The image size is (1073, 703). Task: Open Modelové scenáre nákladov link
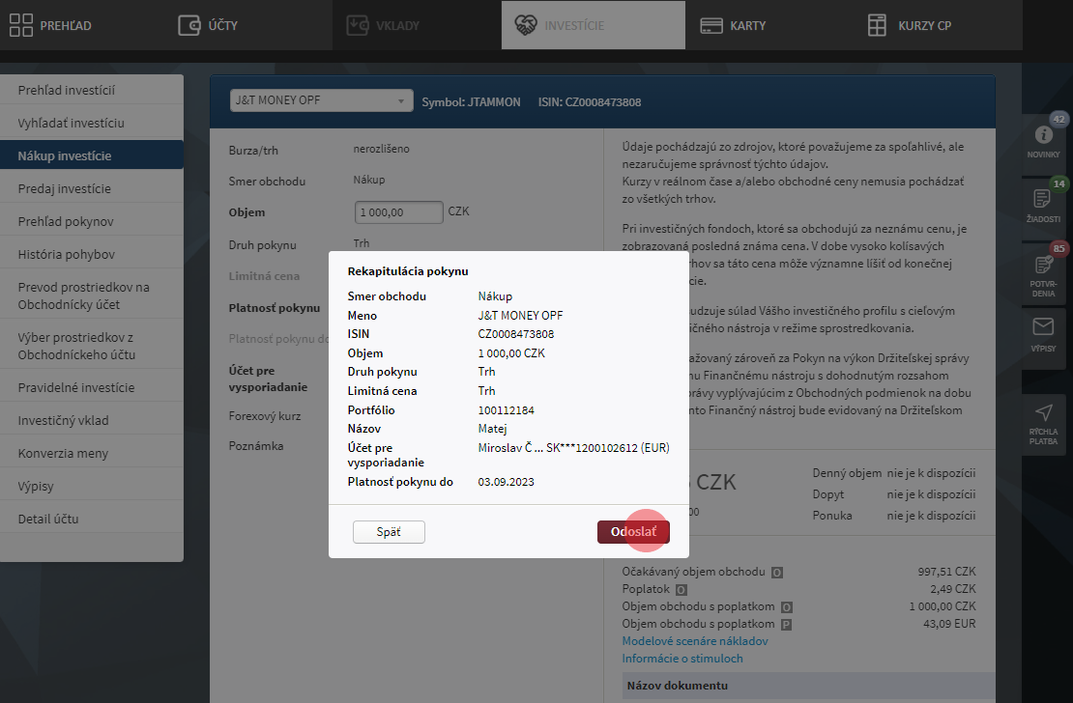(695, 641)
